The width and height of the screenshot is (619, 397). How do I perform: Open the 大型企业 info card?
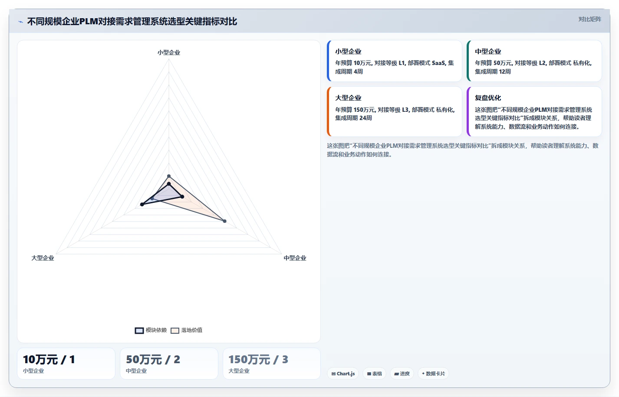point(395,112)
